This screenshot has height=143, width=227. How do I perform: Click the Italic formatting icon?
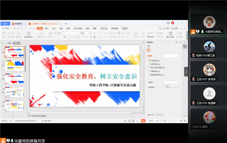click(x=68, y=37)
